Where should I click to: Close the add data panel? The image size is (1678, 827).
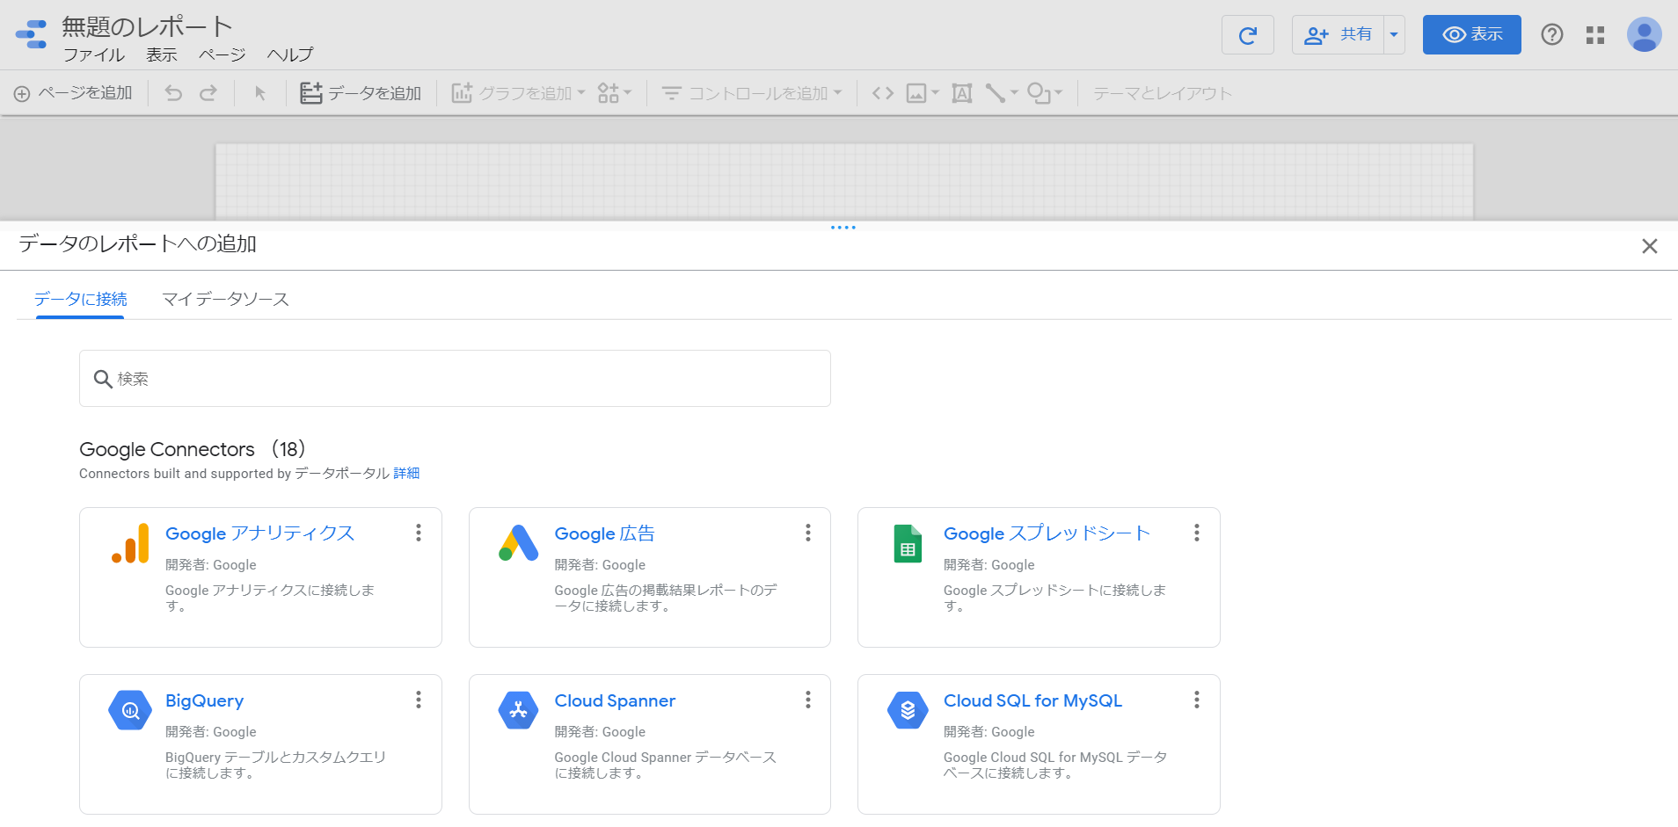(1650, 246)
